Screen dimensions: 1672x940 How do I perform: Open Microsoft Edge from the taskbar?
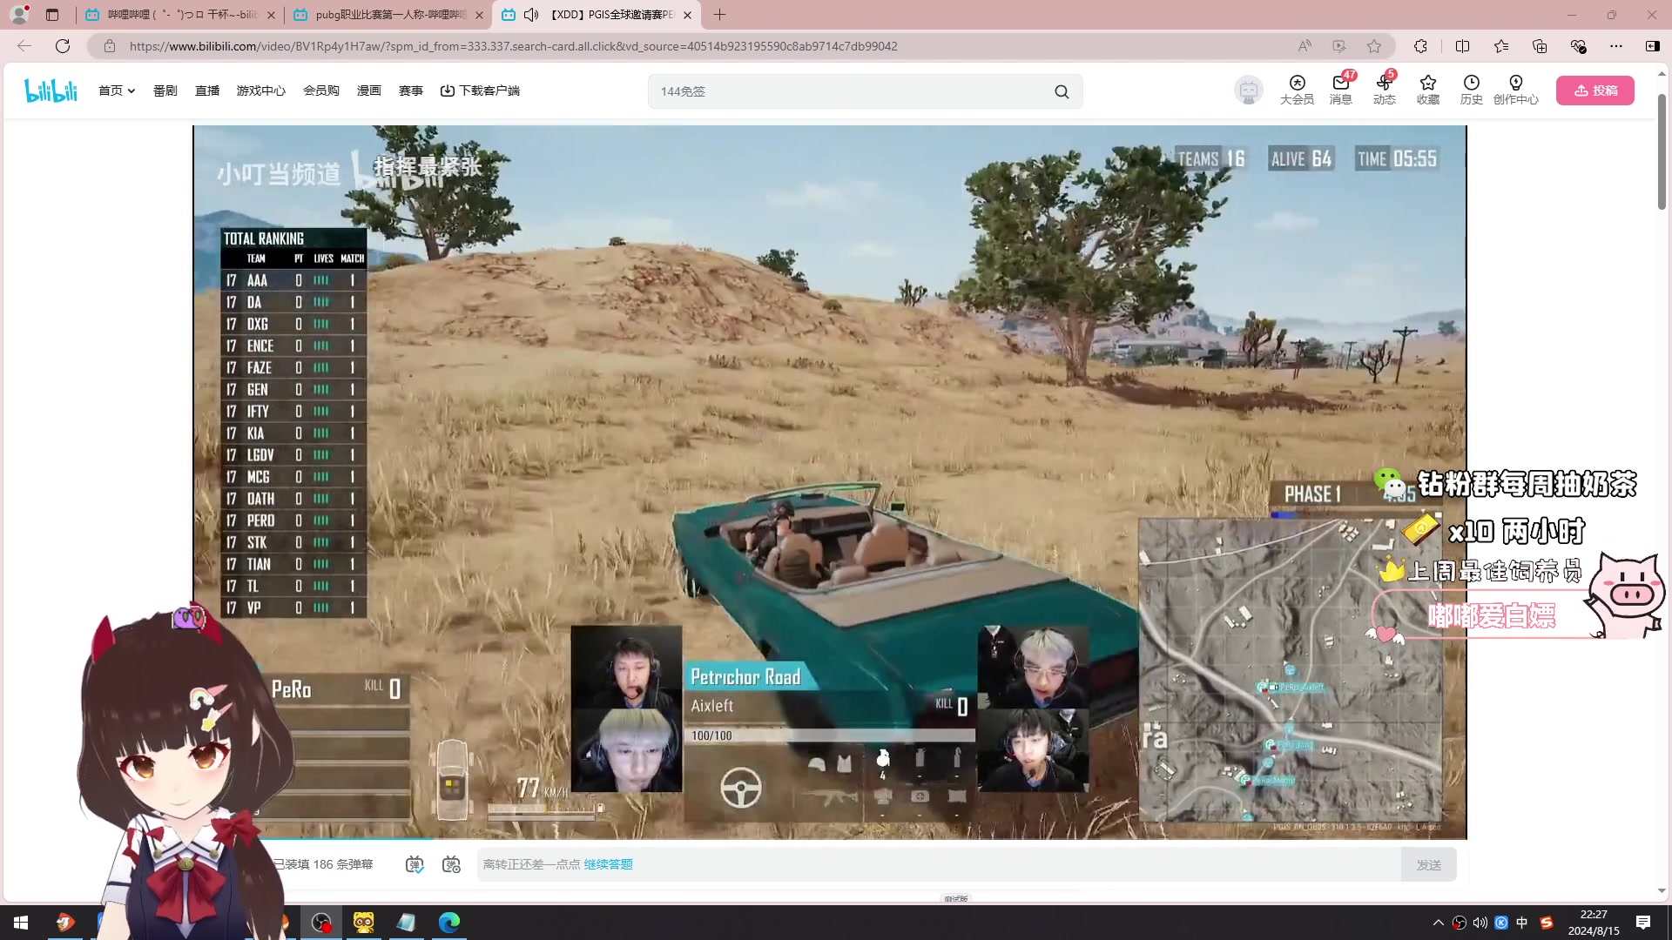click(449, 923)
